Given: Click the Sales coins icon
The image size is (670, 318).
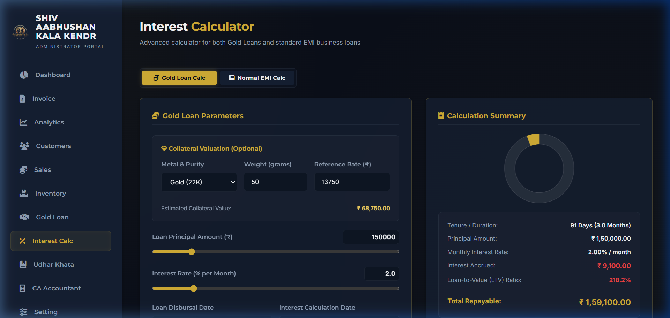Looking at the screenshot, I should (x=23, y=170).
